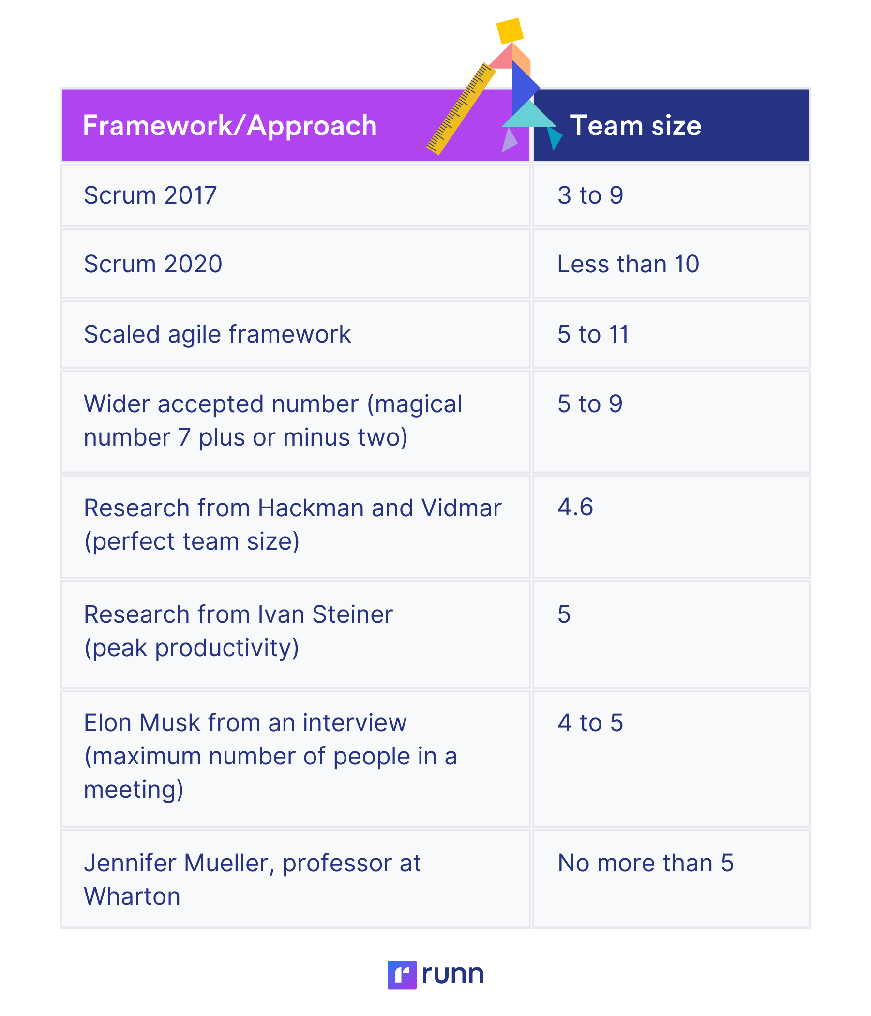Click the runn wordmark text
This screenshot has width=871, height=1016.
[x=452, y=974]
